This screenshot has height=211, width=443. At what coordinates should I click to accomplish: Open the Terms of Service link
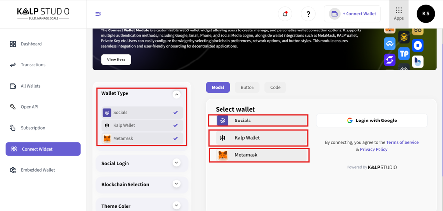(x=402, y=142)
